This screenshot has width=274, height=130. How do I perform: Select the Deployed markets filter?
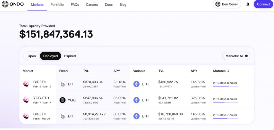tap(50, 56)
